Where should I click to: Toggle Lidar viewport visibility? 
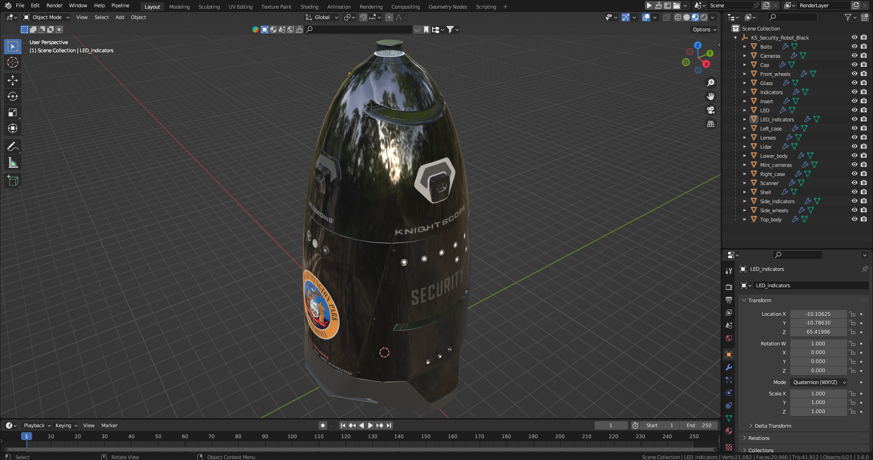[854, 146]
